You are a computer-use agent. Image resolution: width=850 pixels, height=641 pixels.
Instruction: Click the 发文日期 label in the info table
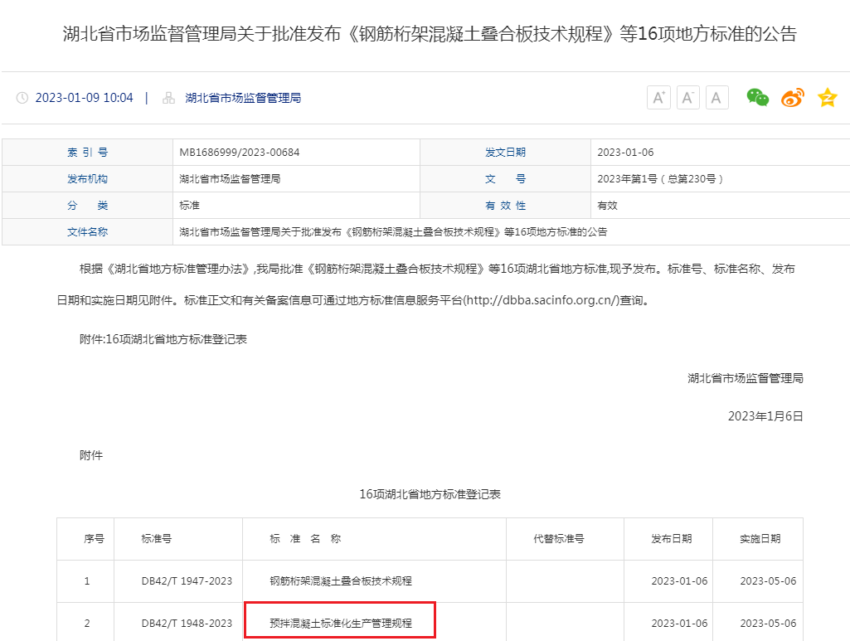pyautogui.click(x=506, y=152)
